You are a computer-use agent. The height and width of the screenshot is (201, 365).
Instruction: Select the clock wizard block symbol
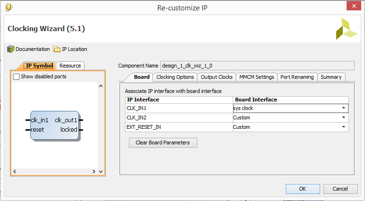point(54,125)
